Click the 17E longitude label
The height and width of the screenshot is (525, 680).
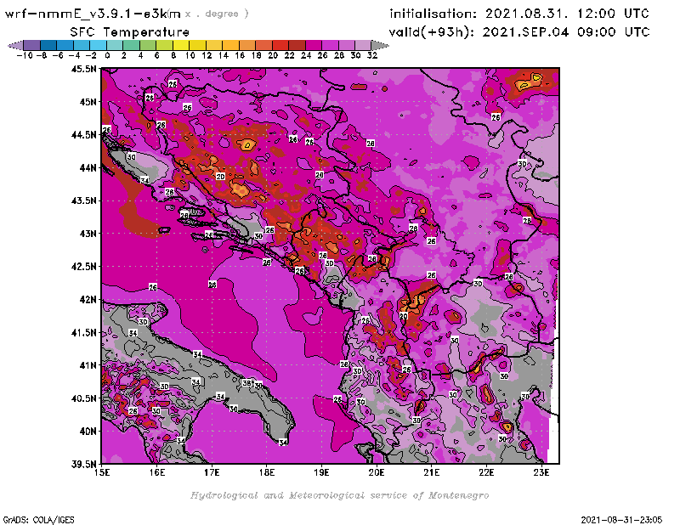212,472
